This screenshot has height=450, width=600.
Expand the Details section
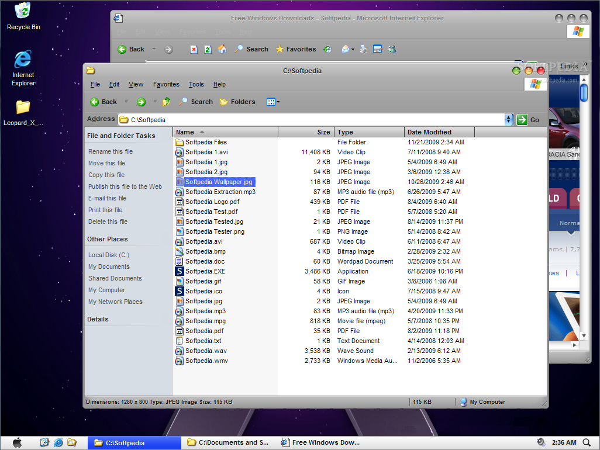[x=98, y=319]
